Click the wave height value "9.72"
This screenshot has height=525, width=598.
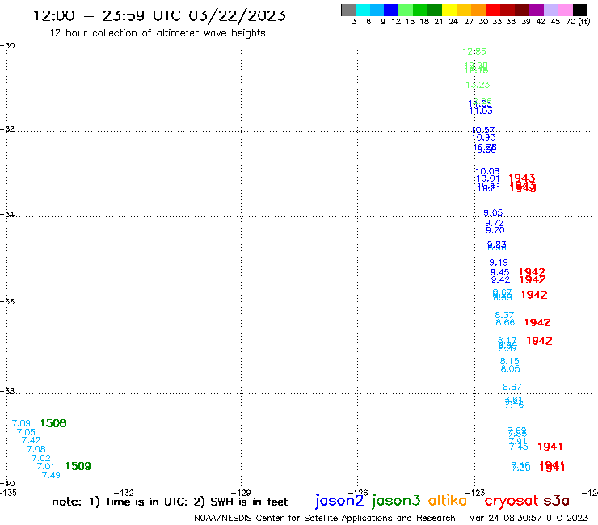[495, 223]
